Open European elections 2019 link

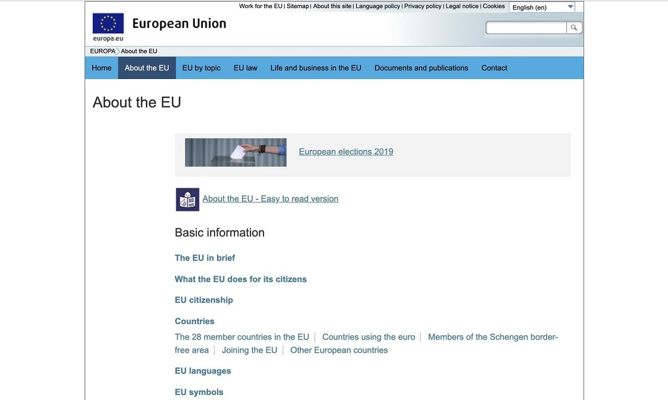tap(346, 152)
